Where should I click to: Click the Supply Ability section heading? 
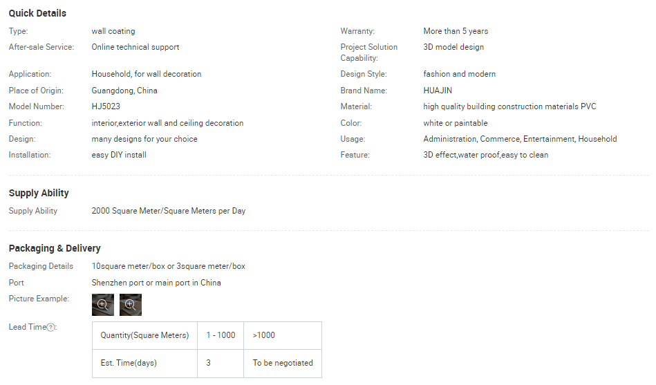(x=39, y=193)
